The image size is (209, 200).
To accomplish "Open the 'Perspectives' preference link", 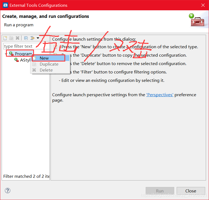I will [x=160, y=95].
